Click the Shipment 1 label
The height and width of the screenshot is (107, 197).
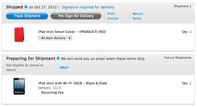[183, 6]
